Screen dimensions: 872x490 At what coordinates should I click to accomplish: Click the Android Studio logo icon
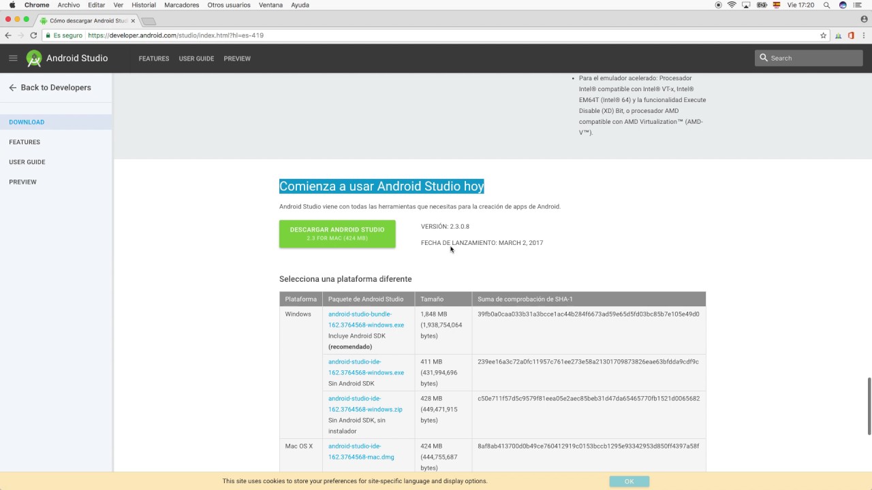coord(34,59)
